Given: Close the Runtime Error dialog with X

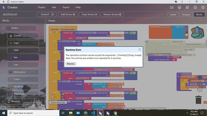Looking at the screenshot, I should [140, 49].
